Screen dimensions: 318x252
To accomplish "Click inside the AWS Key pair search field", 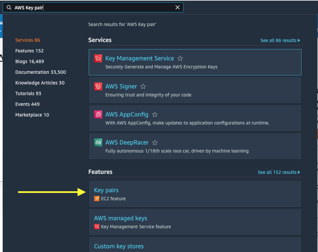I will [94, 7].
